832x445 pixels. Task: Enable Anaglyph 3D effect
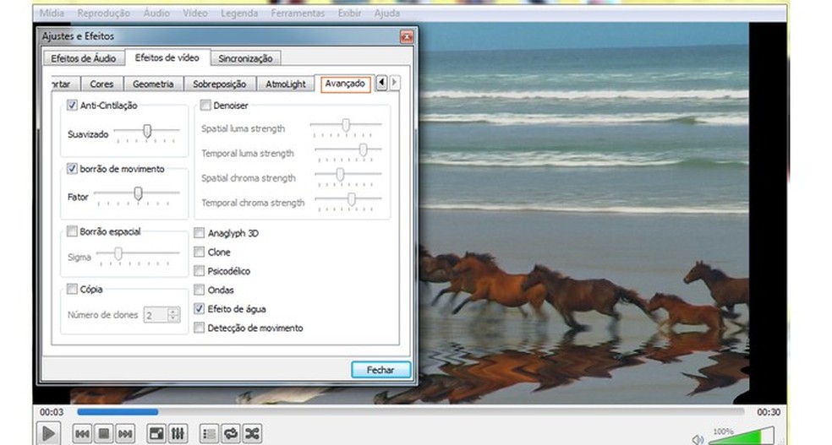199,232
